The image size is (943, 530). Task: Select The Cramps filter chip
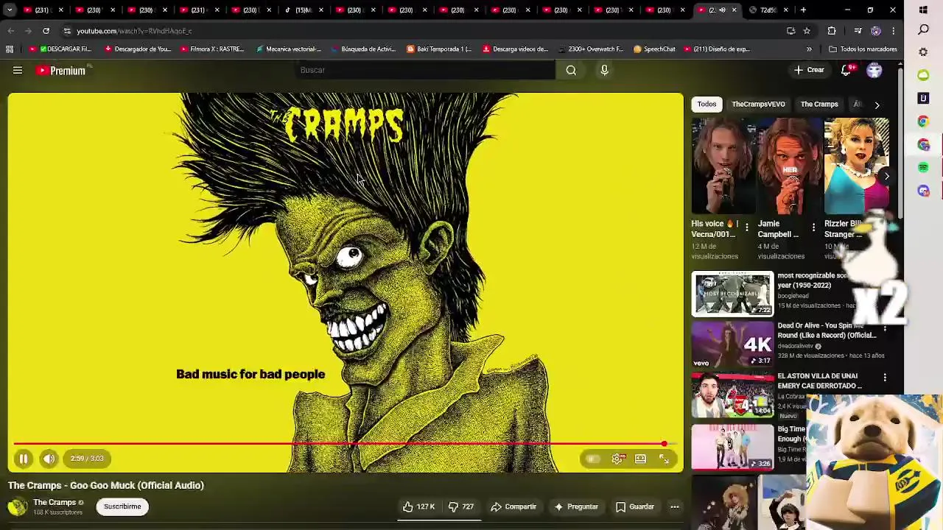click(819, 105)
